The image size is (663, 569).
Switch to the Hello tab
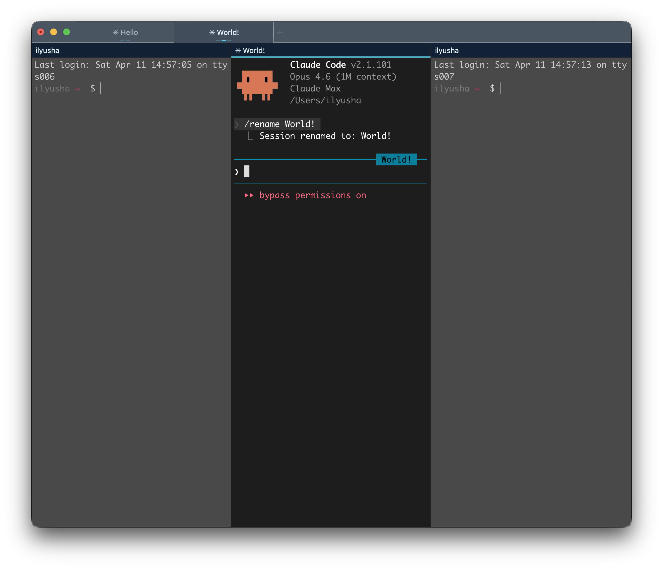(125, 32)
